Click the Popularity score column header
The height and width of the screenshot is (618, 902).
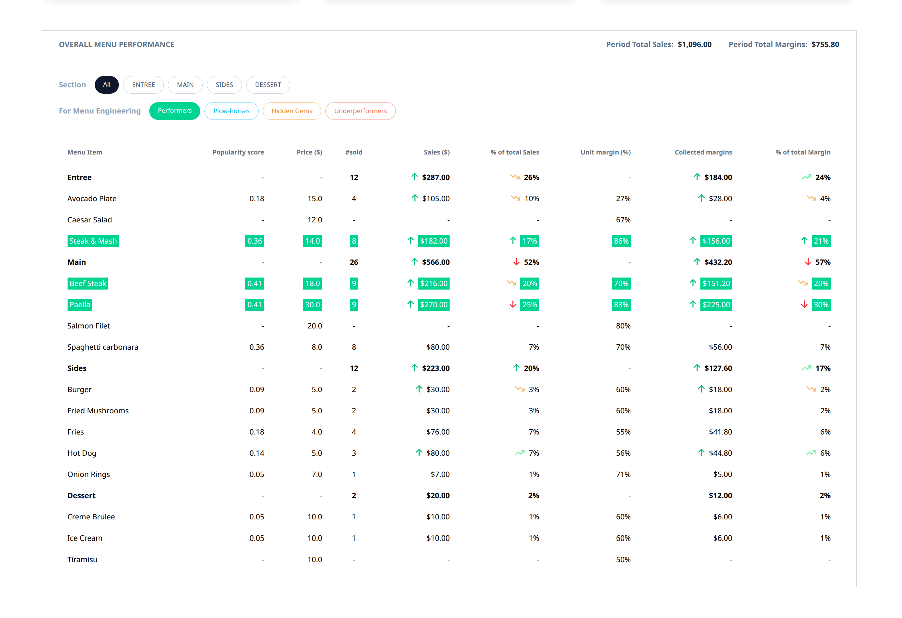click(x=238, y=152)
